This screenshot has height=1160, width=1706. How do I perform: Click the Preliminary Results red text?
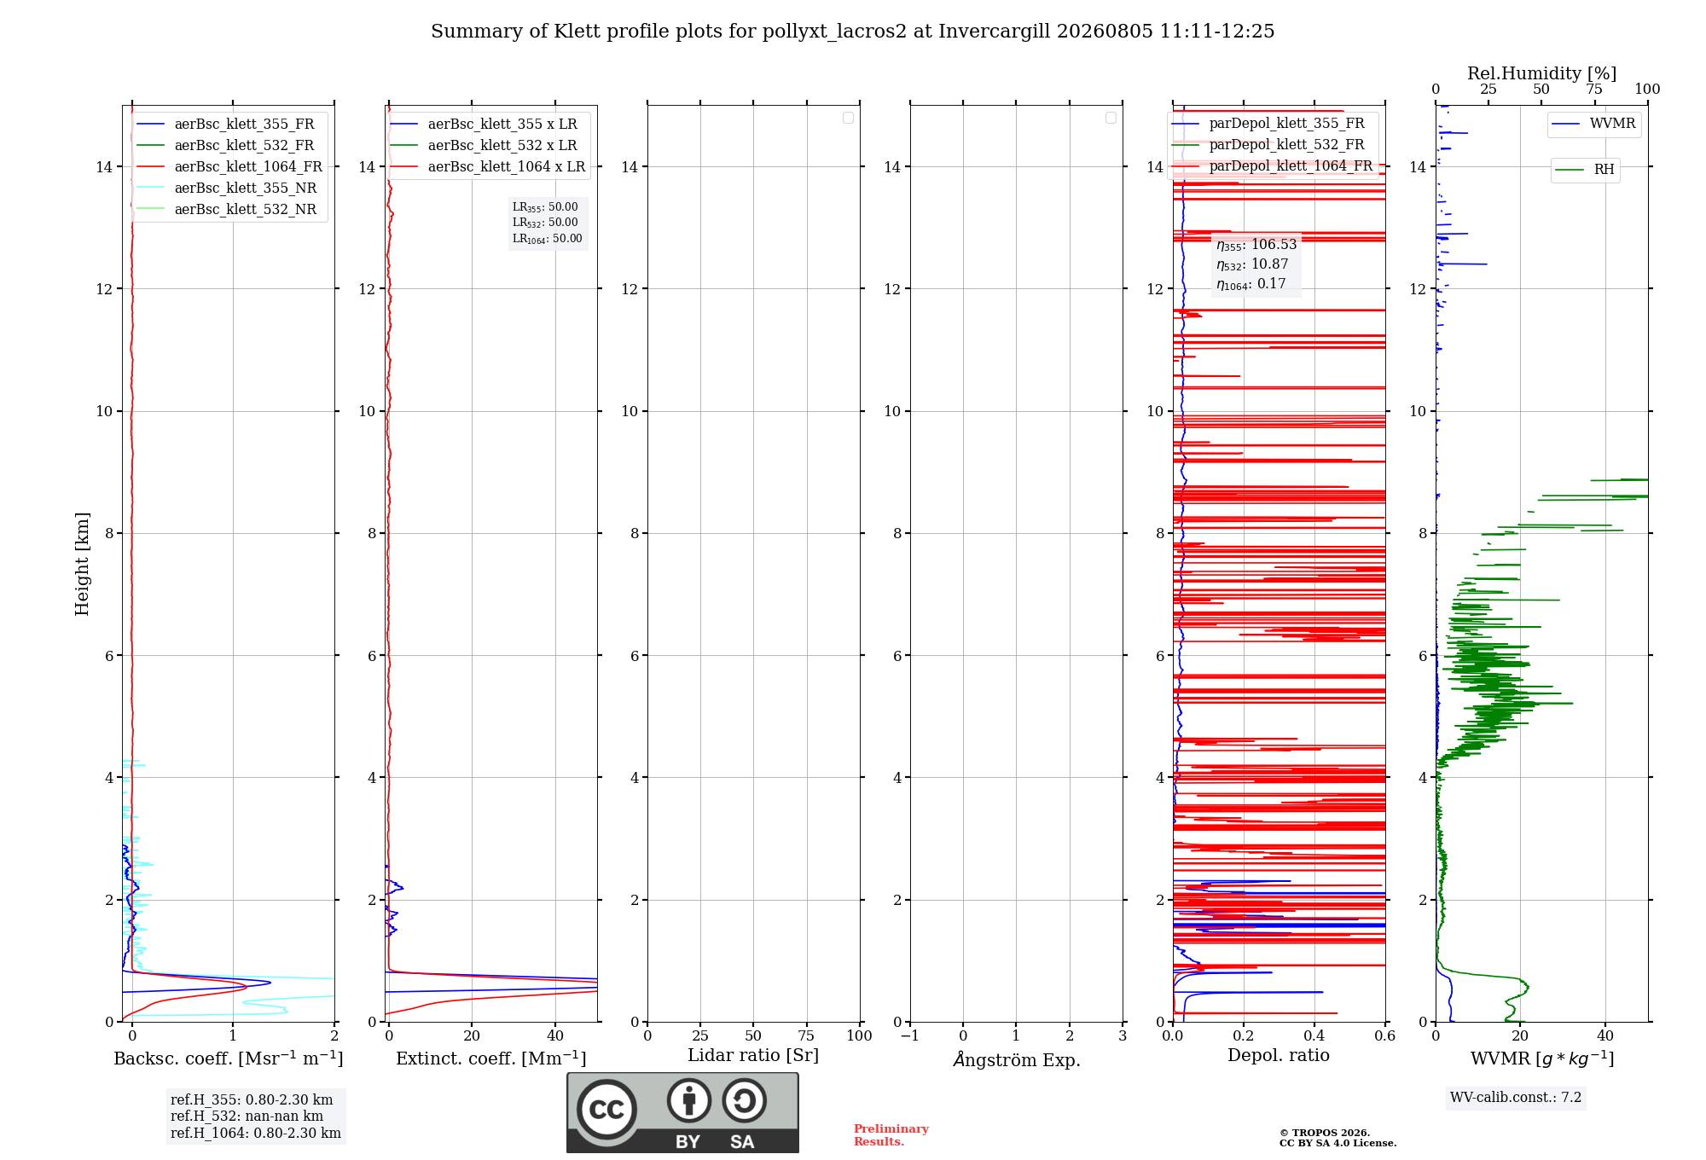[x=891, y=1135]
